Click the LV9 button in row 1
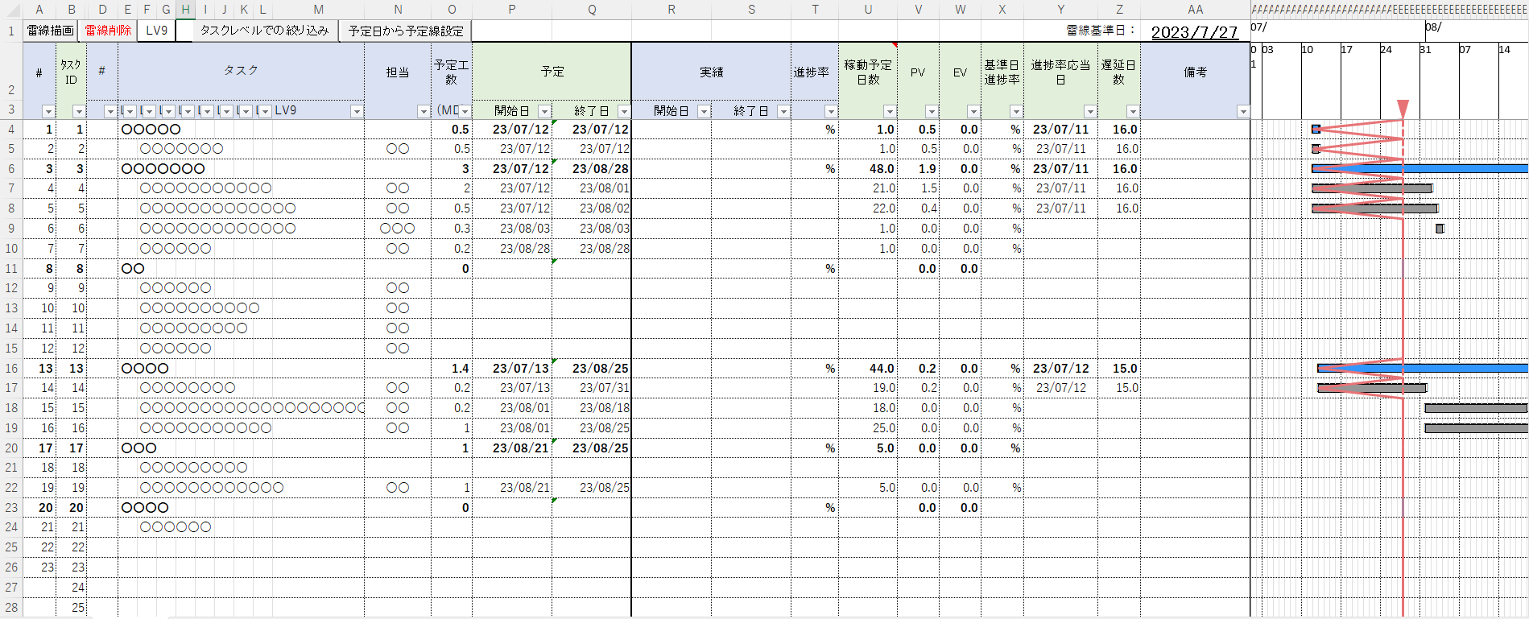Viewport: 1529px width, 619px height. click(157, 31)
